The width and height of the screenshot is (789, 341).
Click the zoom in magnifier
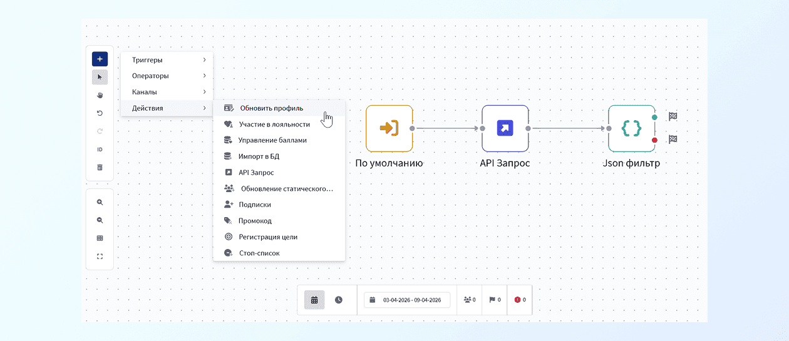pyautogui.click(x=100, y=203)
